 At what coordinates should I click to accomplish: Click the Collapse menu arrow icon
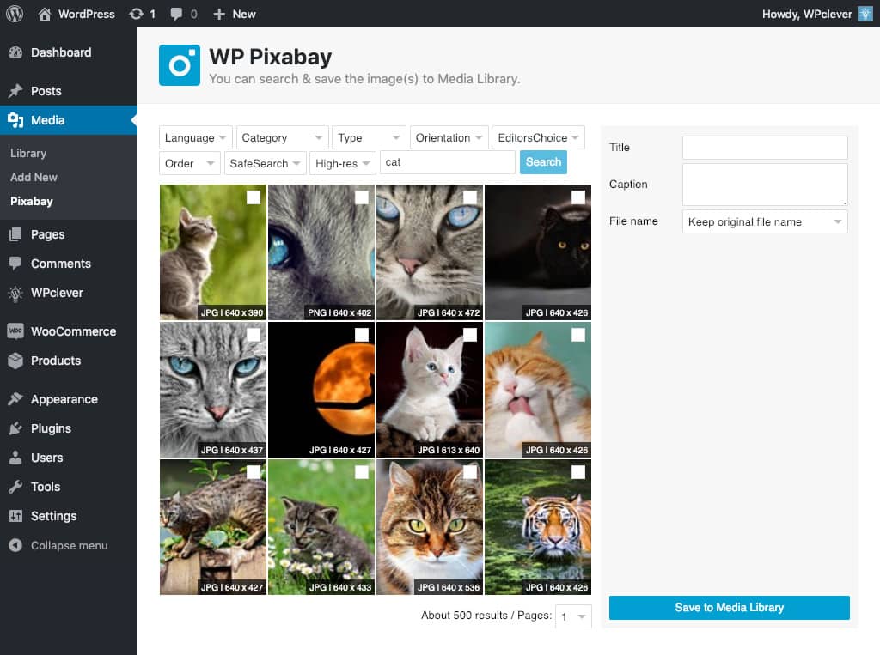point(15,545)
